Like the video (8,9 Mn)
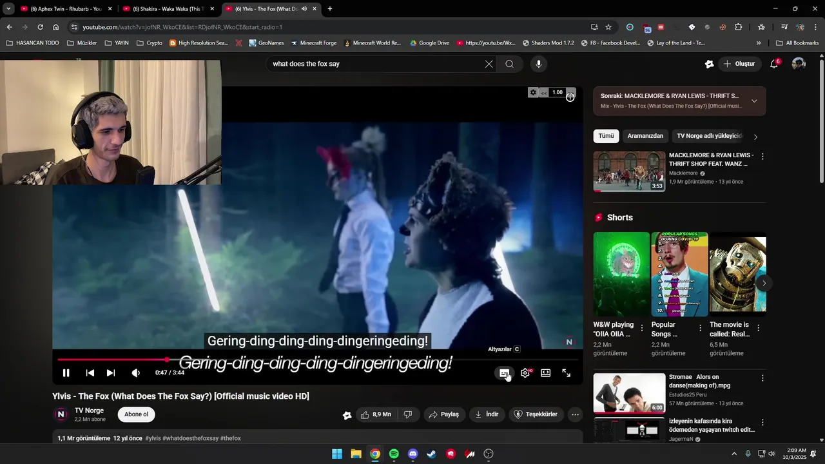This screenshot has width=825, height=464. click(376, 414)
